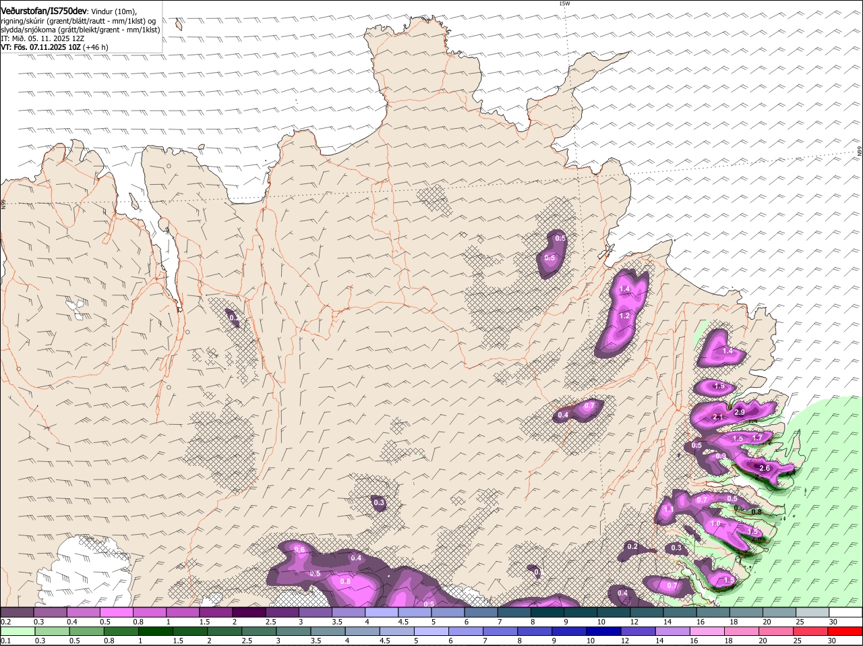Pick the upper legend swatch between 18 and 20
Viewport: 863px width, 646px height.
(746, 612)
